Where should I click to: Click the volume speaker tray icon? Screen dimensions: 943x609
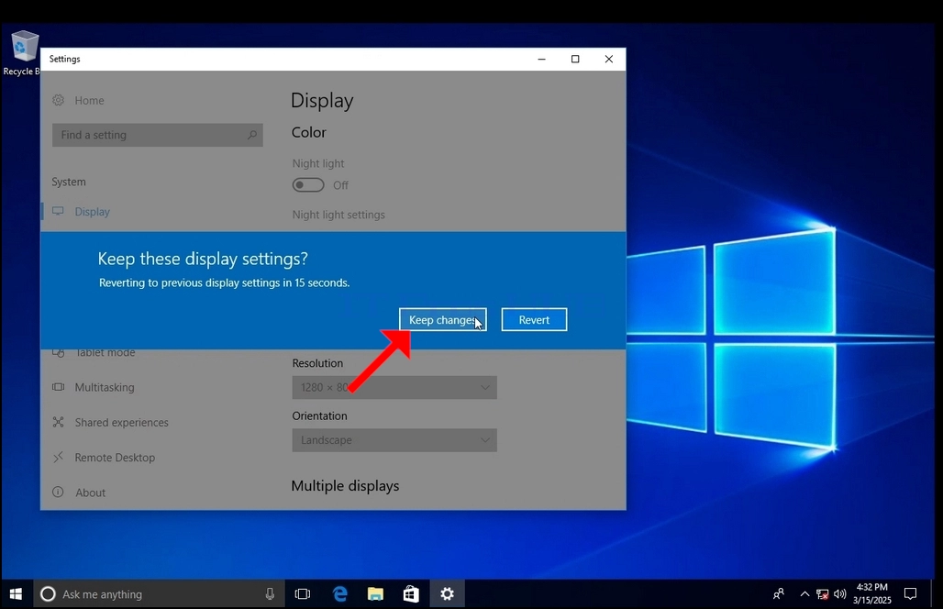840,594
